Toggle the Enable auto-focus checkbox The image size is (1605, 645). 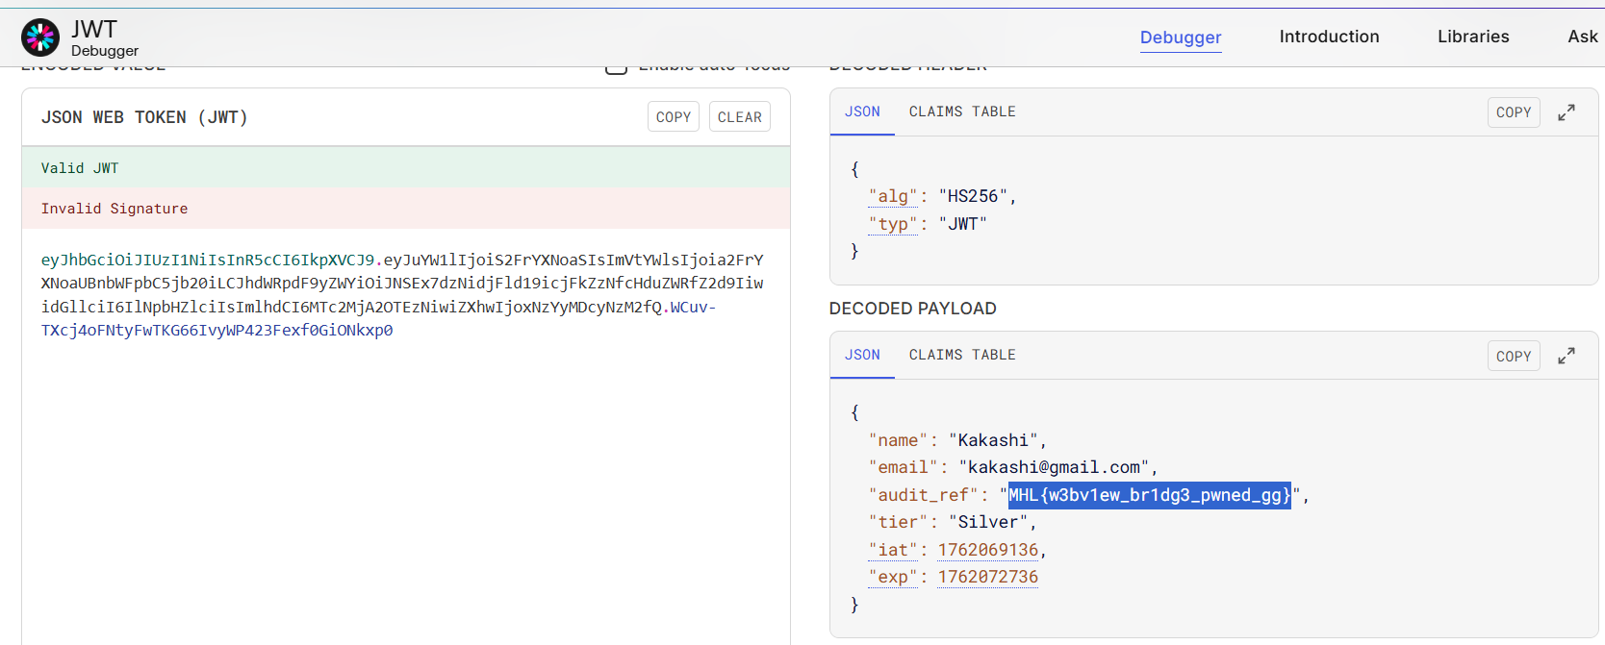616,67
